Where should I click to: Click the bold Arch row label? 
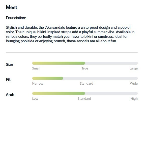(10, 95)
